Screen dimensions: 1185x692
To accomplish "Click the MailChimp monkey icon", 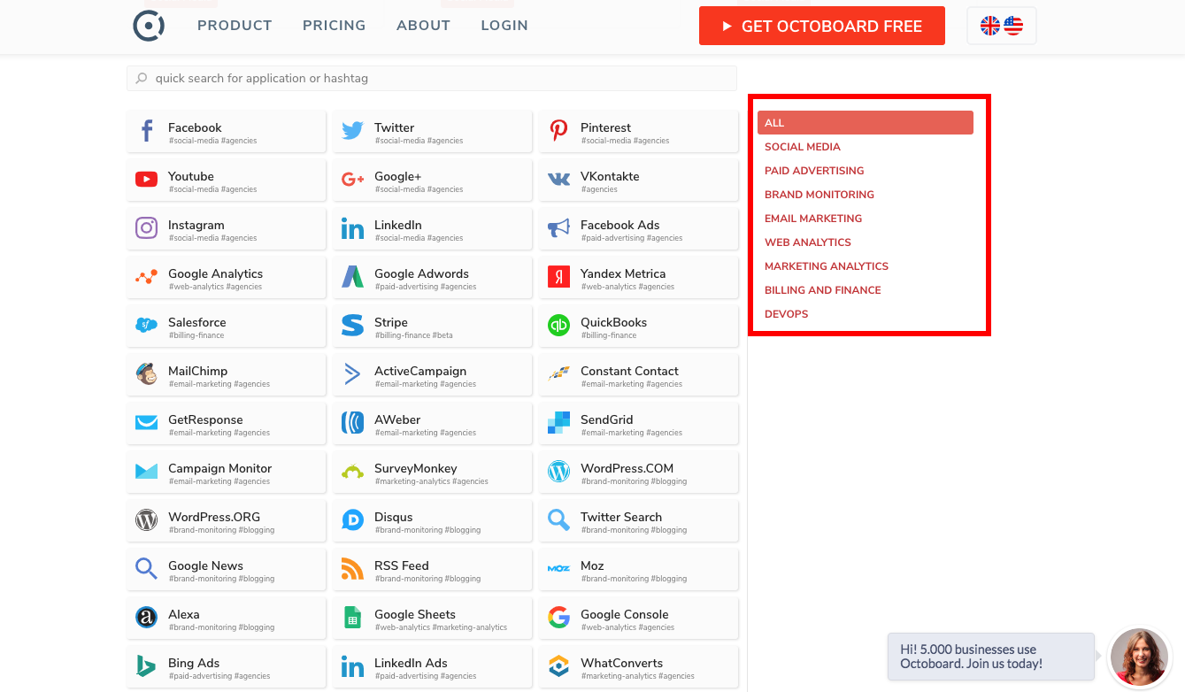I will 147,374.
